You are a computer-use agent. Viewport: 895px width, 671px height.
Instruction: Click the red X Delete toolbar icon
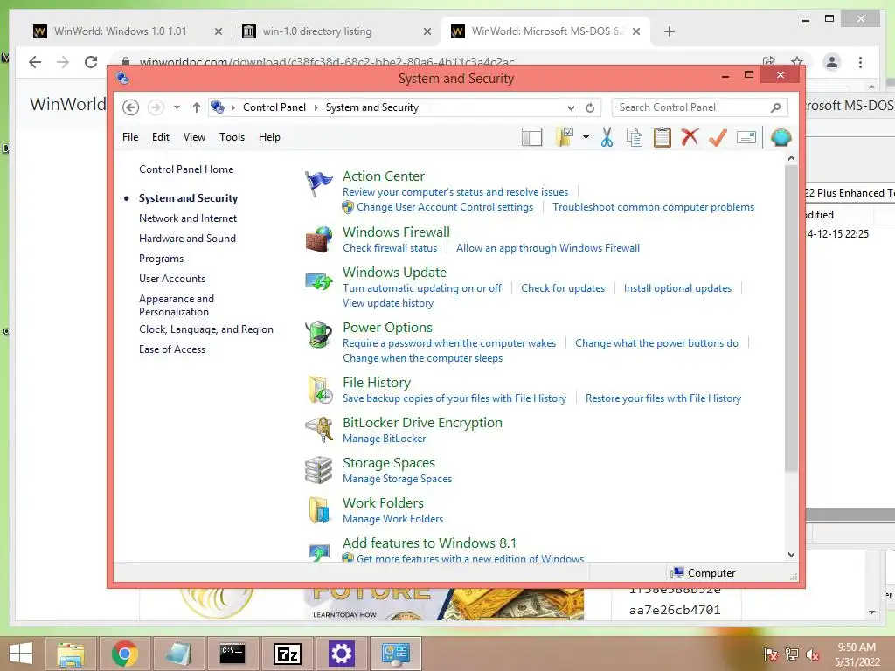690,137
